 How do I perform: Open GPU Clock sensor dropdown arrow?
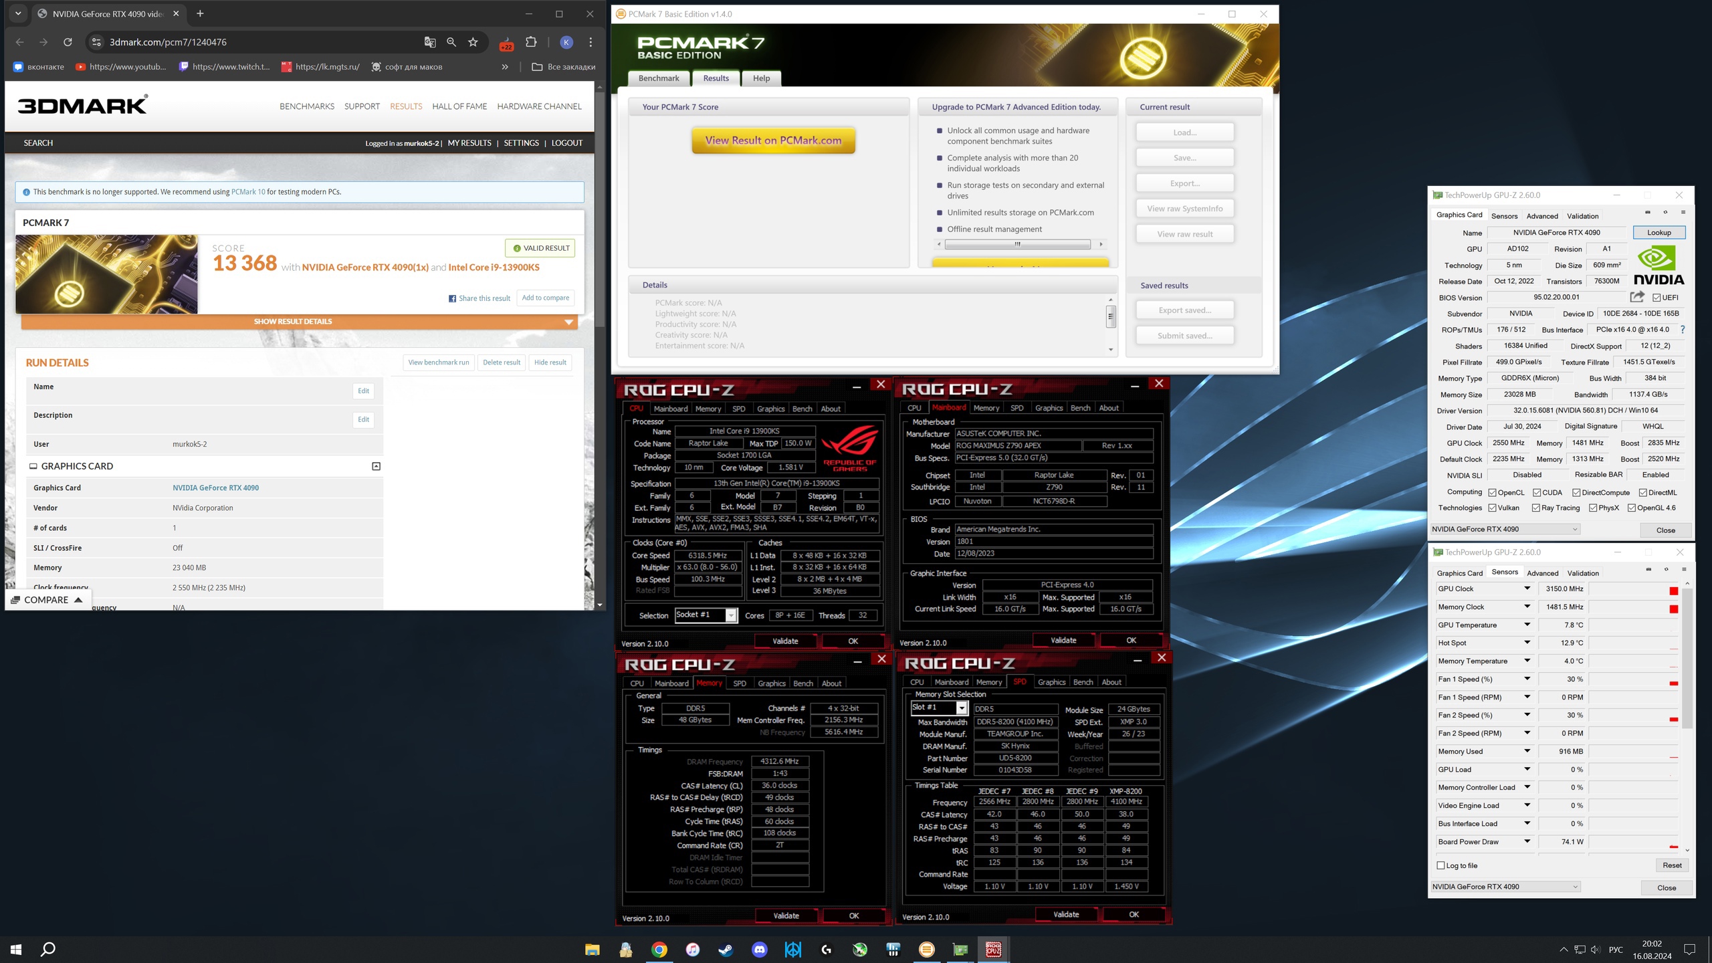[x=1527, y=588]
